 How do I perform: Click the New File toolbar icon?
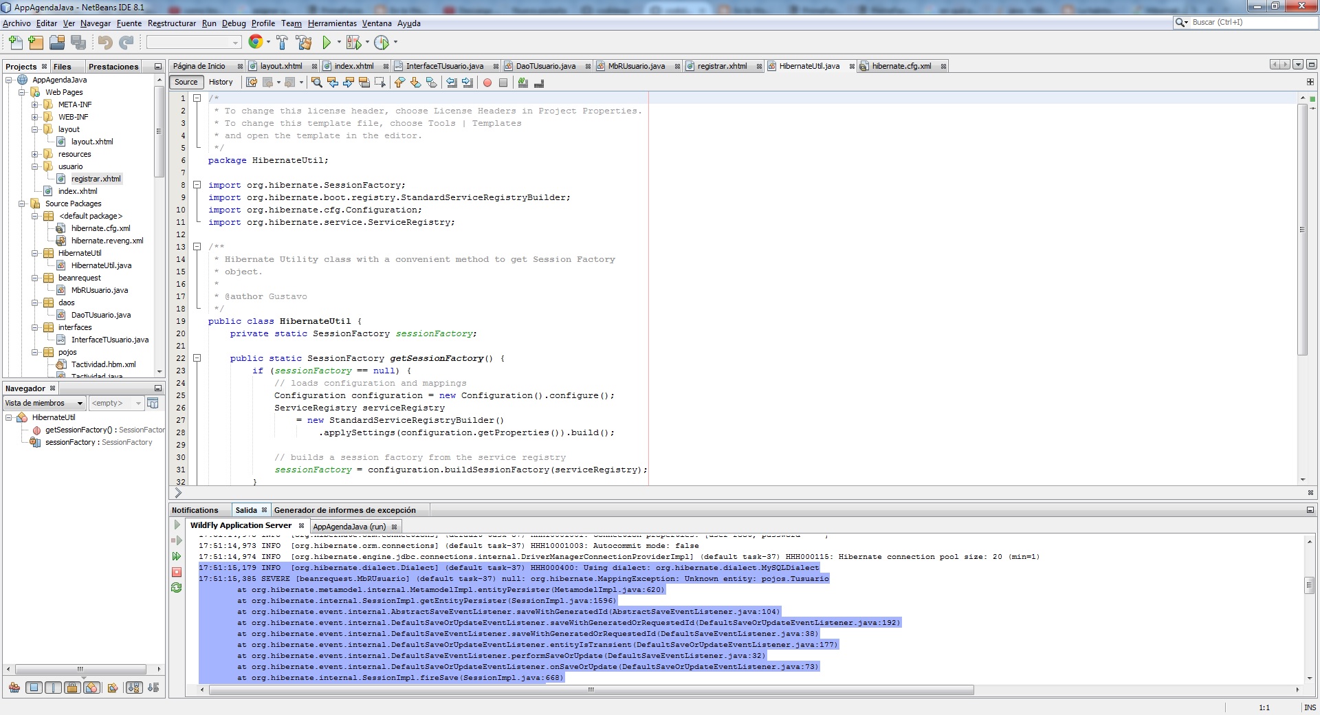coord(15,43)
